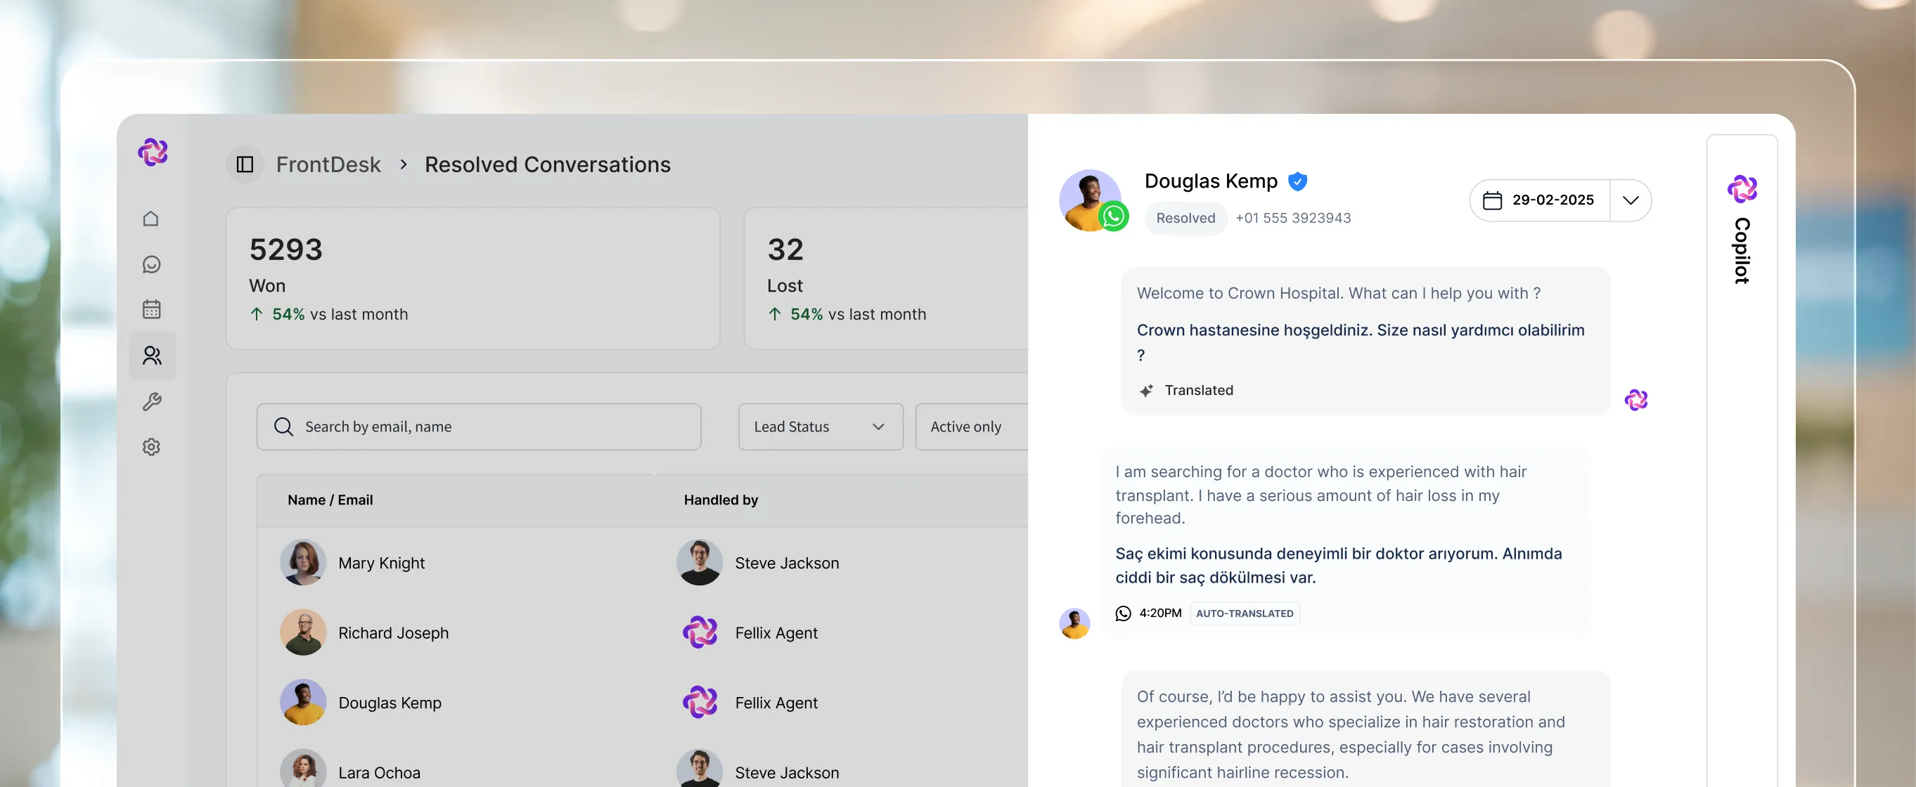This screenshot has width=1916, height=787.
Task: Open the Home page from the sidebar
Action: (x=151, y=219)
